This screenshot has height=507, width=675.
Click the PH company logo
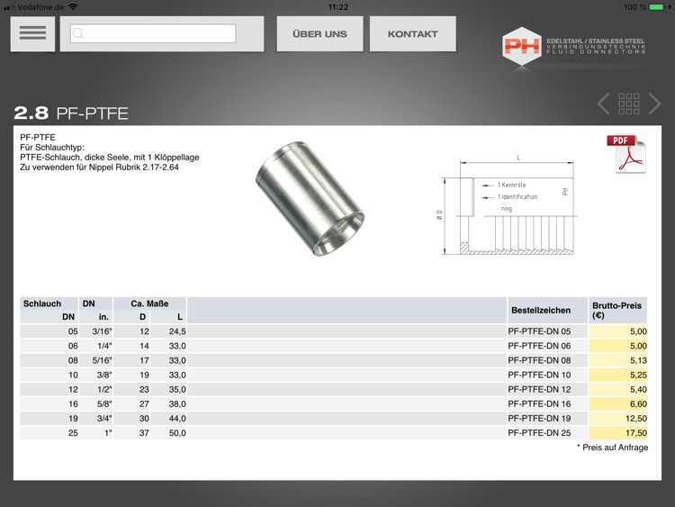[574, 46]
